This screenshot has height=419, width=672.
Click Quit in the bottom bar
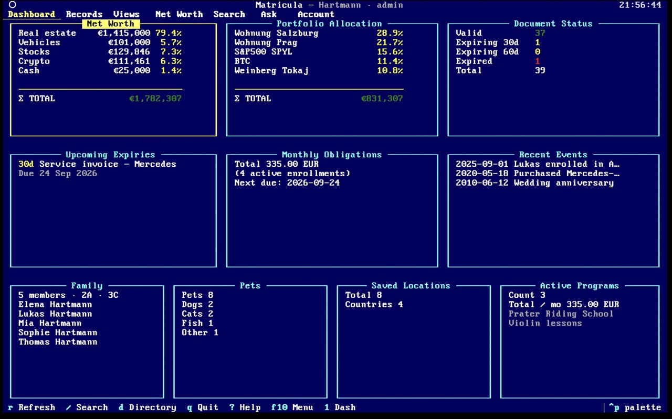pos(203,407)
